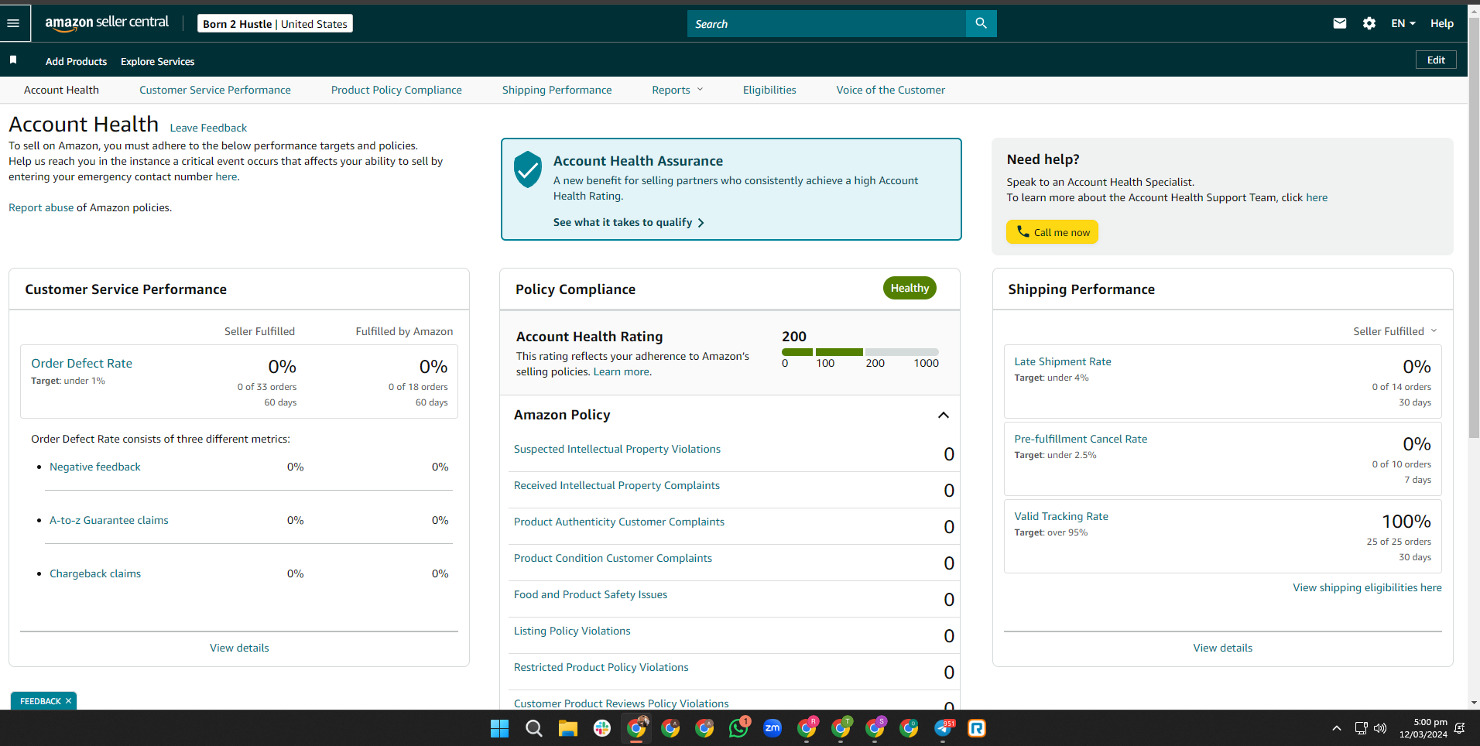Click the green Healthy status badge
Image resolution: width=1480 pixels, height=746 pixels.
(910, 288)
